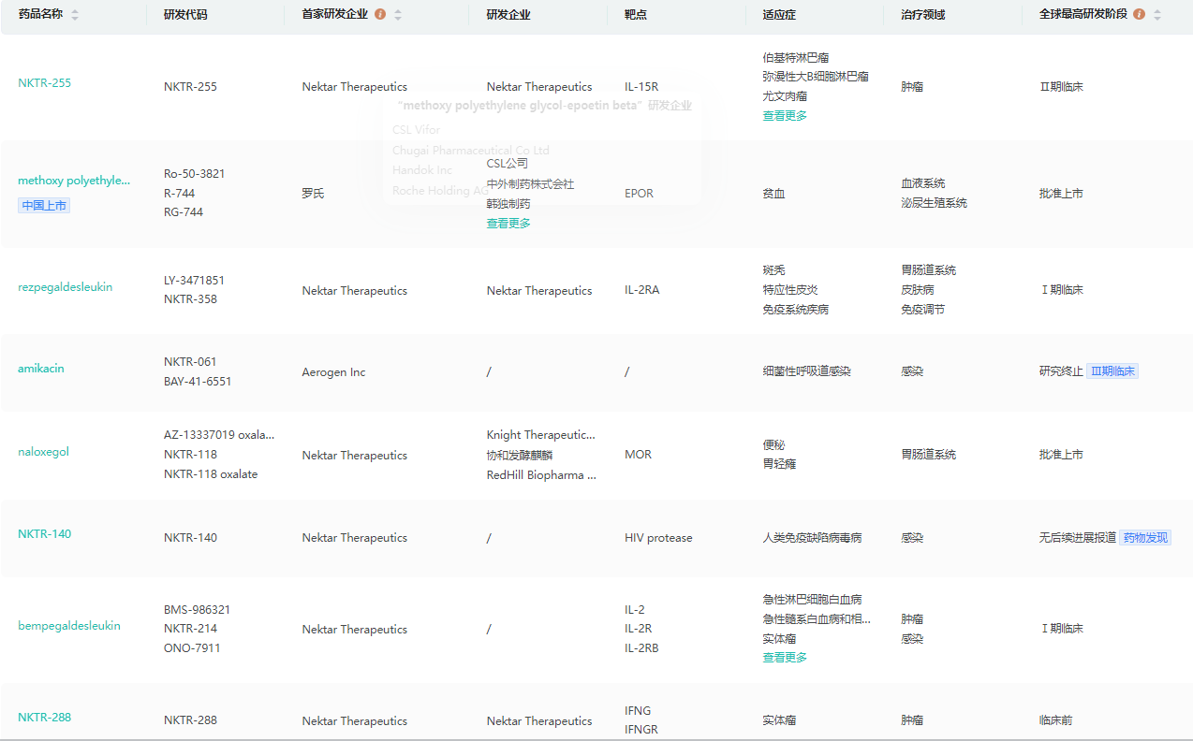Open the NKTR-140 drug link
Screen dimensions: 1193x741
click(x=45, y=534)
